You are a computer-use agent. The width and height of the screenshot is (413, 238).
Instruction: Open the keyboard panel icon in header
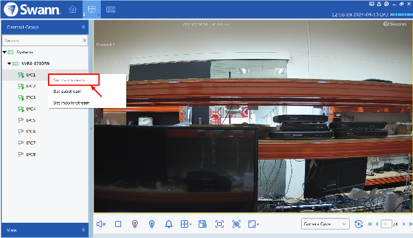pyautogui.click(x=111, y=10)
